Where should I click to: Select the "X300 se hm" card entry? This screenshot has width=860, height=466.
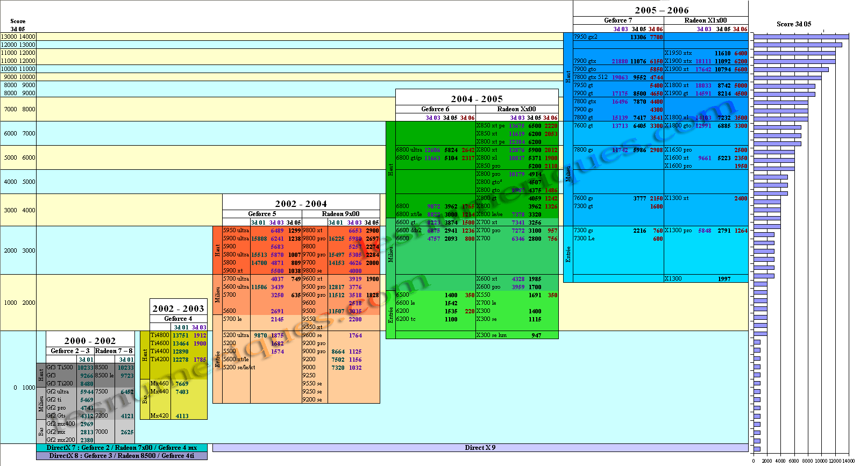(x=491, y=335)
